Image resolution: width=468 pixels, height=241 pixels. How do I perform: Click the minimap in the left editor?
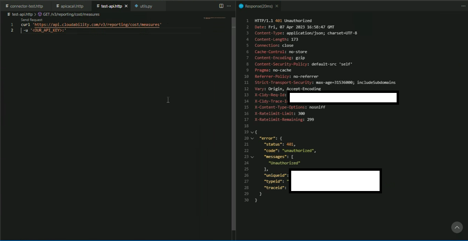(215, 18)
